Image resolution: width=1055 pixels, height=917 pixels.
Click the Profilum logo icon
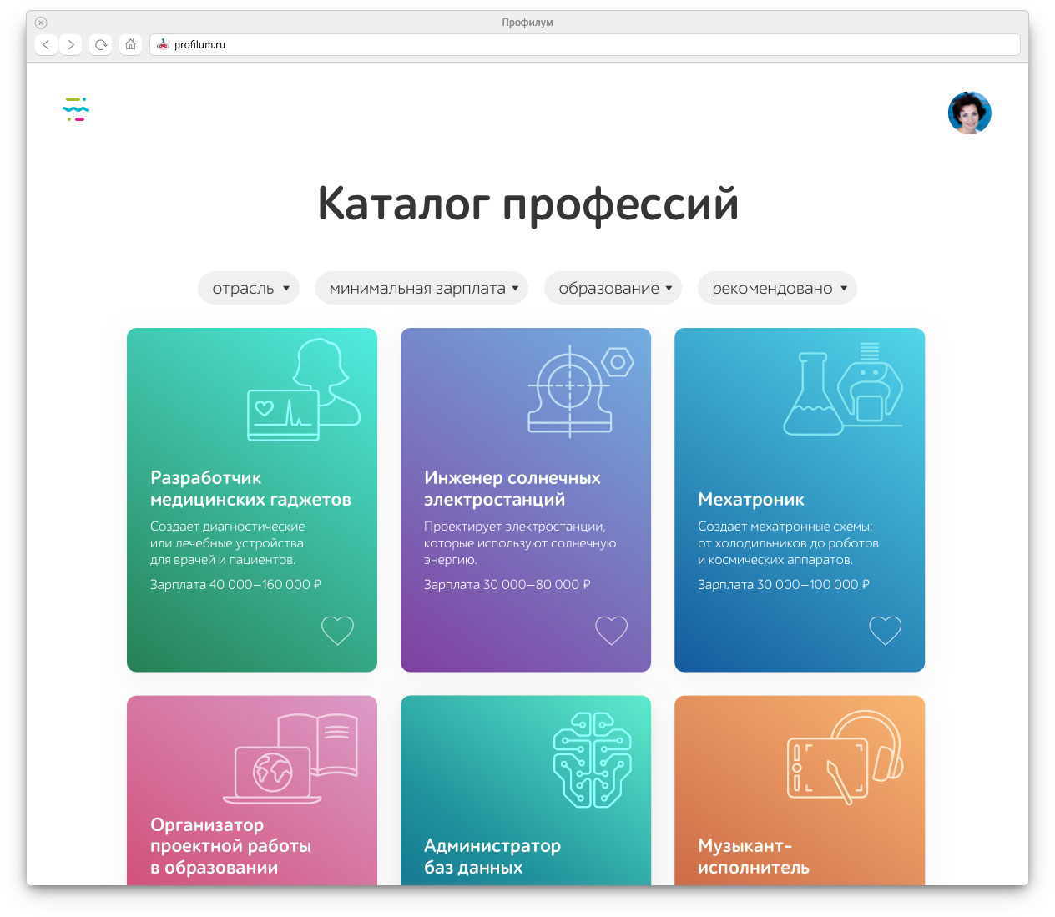(76, 109)
